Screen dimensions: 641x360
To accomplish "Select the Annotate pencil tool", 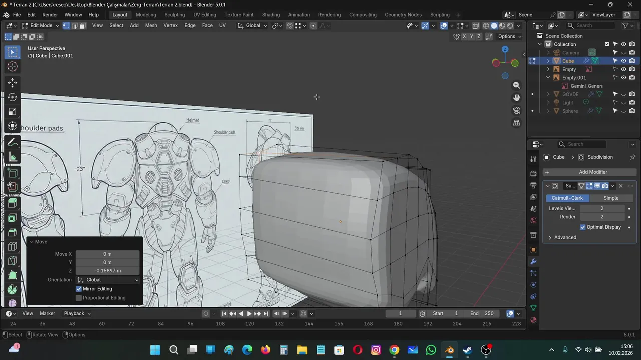I will pyautogui.click(x=13, y=143).
